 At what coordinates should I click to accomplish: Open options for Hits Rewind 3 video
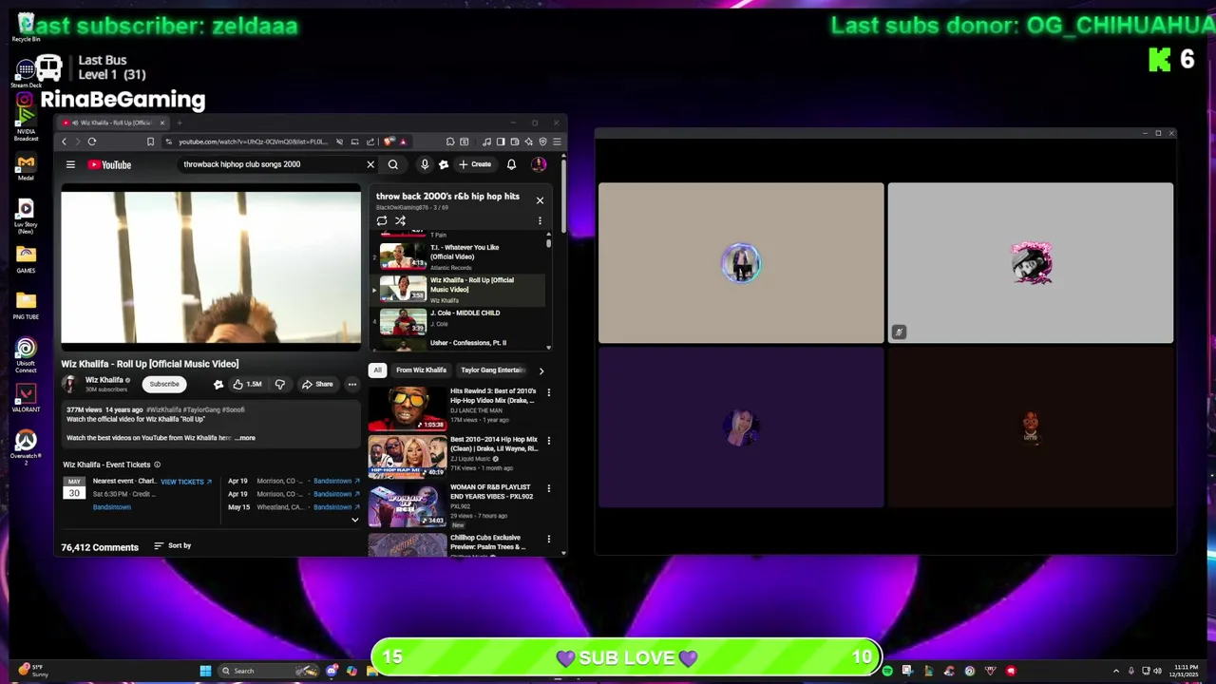(x=548, y=392)
